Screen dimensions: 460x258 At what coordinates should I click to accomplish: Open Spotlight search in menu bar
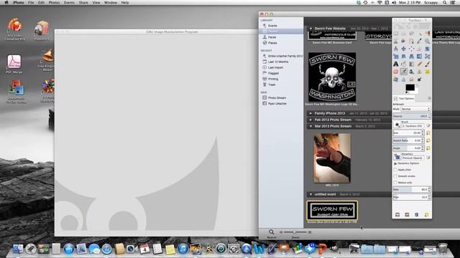445,2
